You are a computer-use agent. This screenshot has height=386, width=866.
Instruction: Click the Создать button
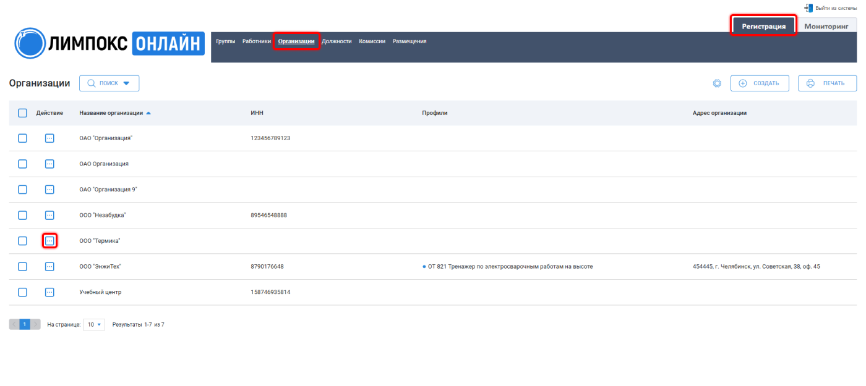click(x=760, y=83)
